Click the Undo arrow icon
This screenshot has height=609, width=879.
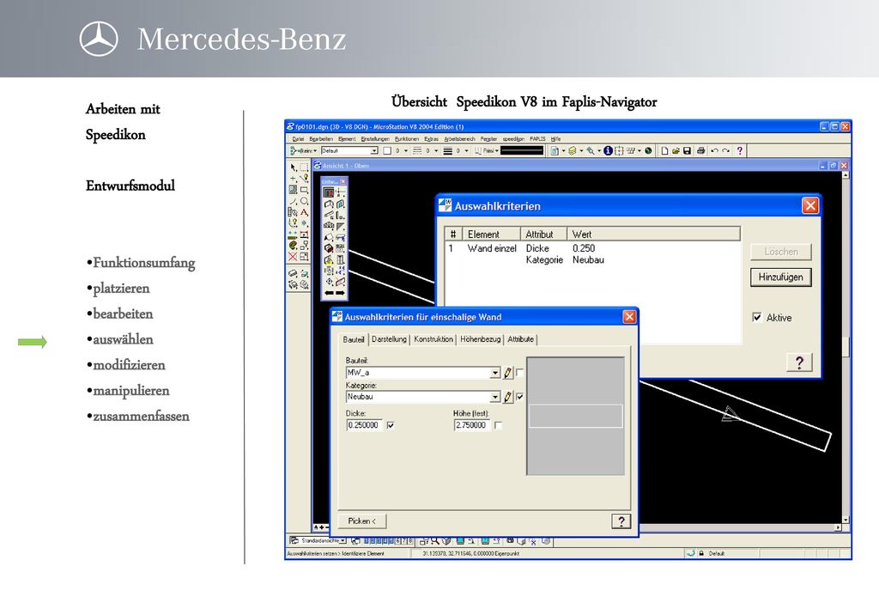(715, 151)
